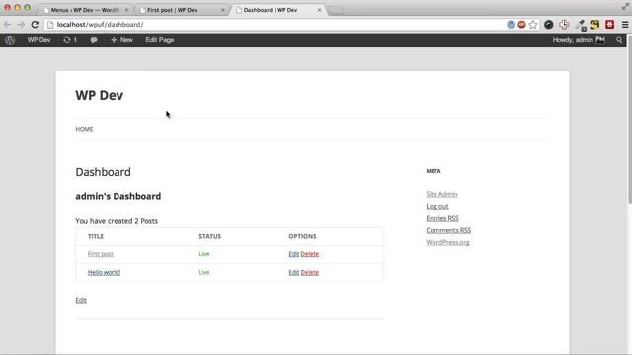The height and width of the screenshot is (355, 632).
Task: Close the First post tab
Action: [223, 10]
